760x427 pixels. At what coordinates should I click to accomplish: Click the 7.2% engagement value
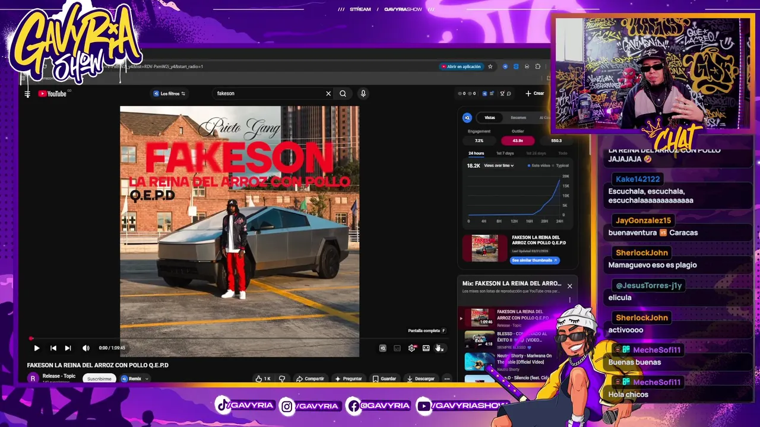pos(479,141)
